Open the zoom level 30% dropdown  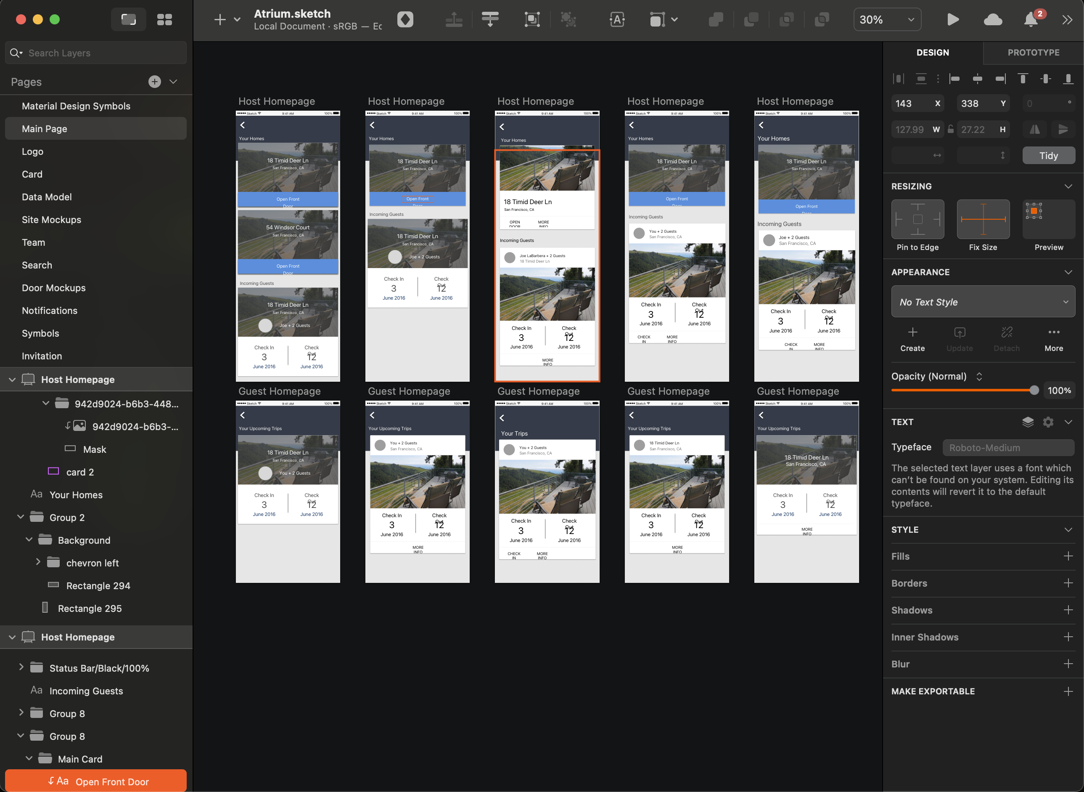tap(887, 20)
